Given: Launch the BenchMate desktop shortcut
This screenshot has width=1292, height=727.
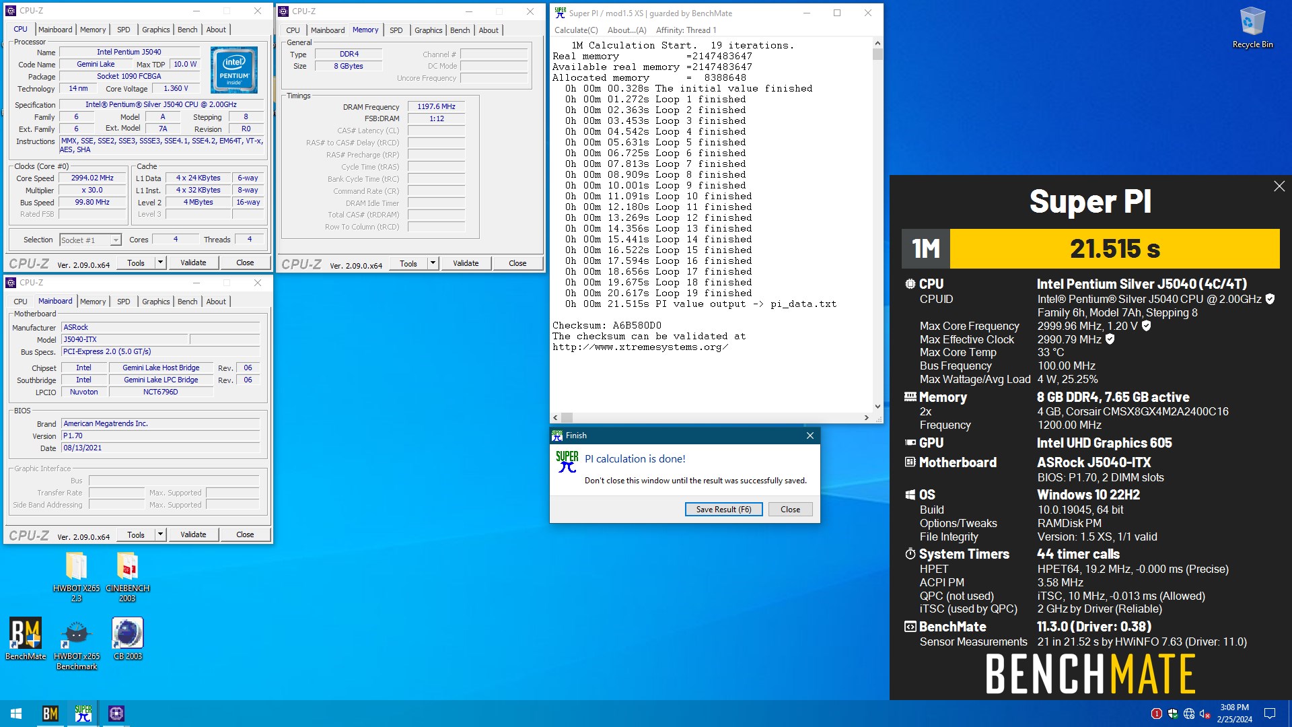Looking at the screenshot, I should [26, 639].
